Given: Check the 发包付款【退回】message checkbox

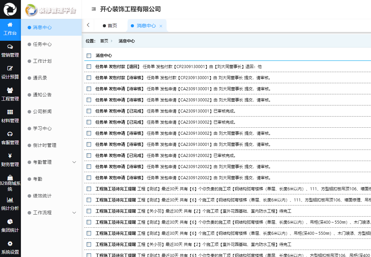Looking at the screenshot, I should [89, 67].
